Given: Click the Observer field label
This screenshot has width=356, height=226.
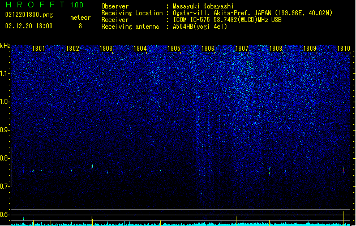Looking at the screenshot, I should pos(115,6).
